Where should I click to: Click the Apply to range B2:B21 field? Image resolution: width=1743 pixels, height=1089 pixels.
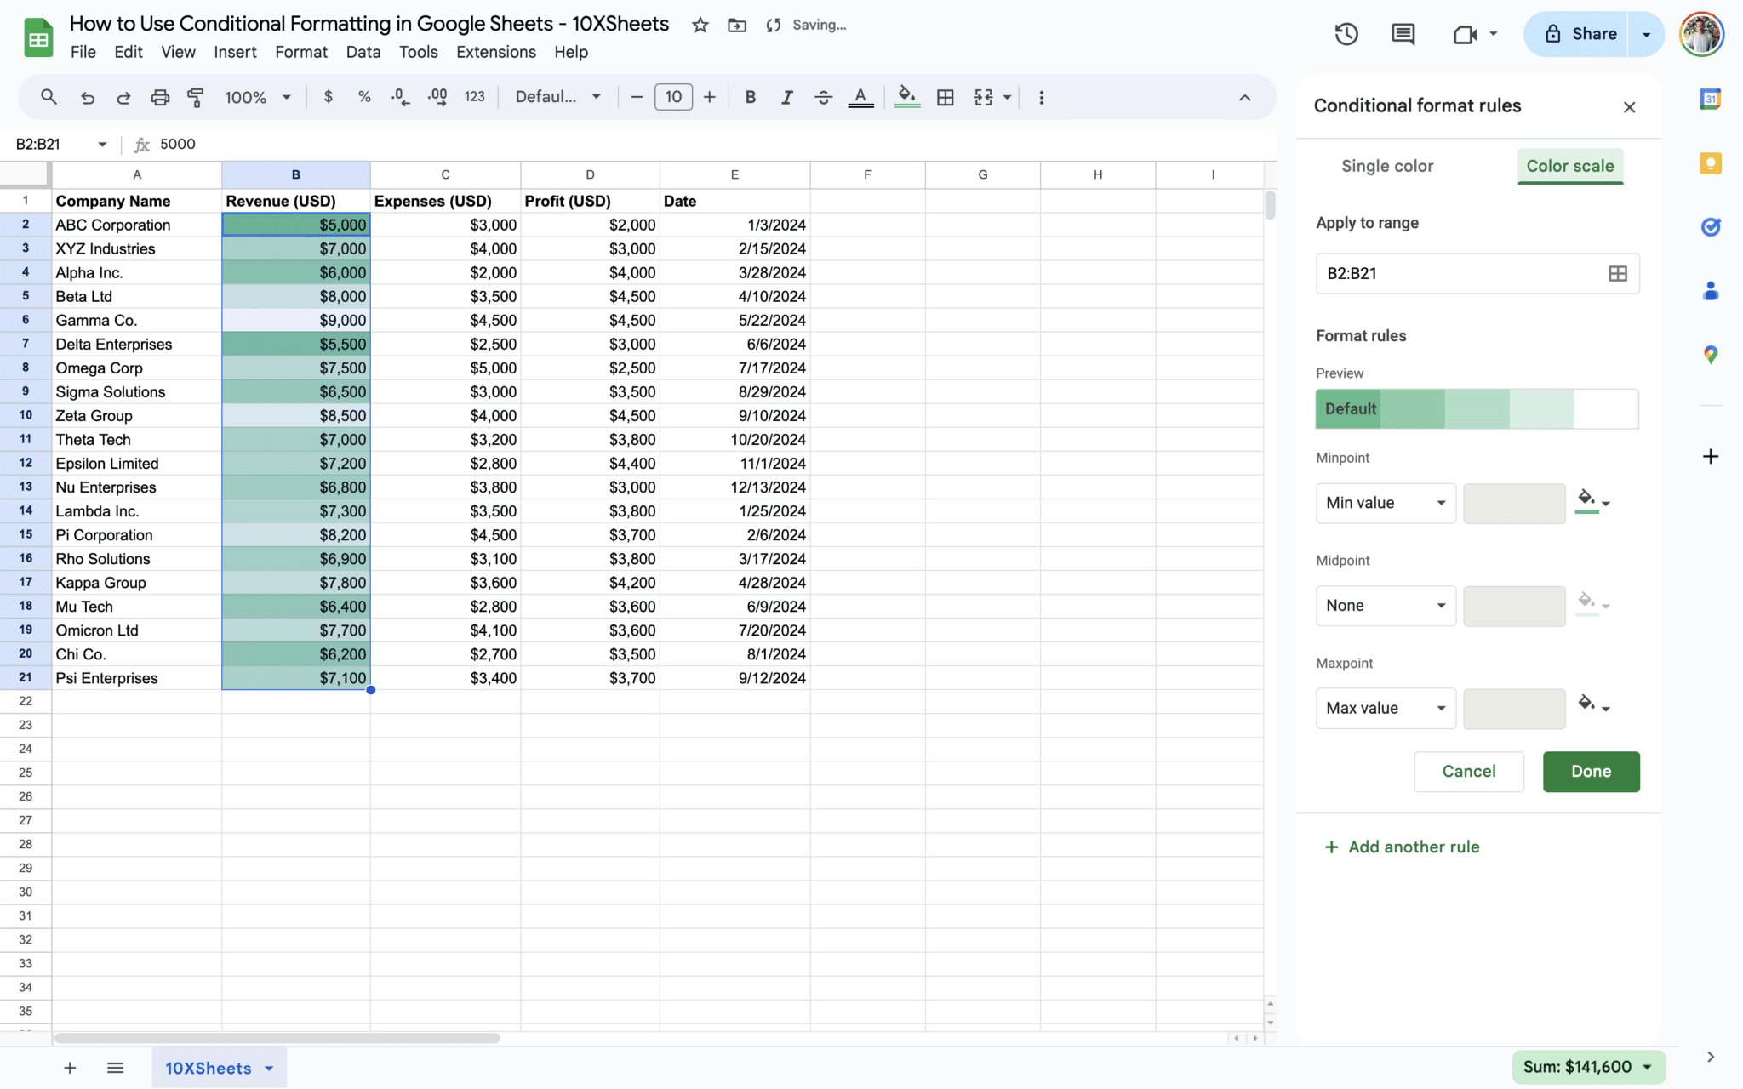(1477, 273)
